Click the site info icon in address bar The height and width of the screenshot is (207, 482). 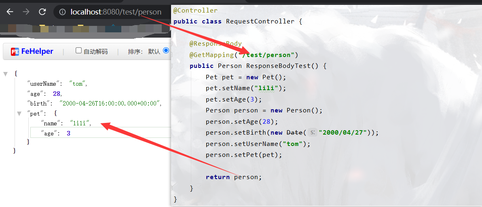click(62, 12)
